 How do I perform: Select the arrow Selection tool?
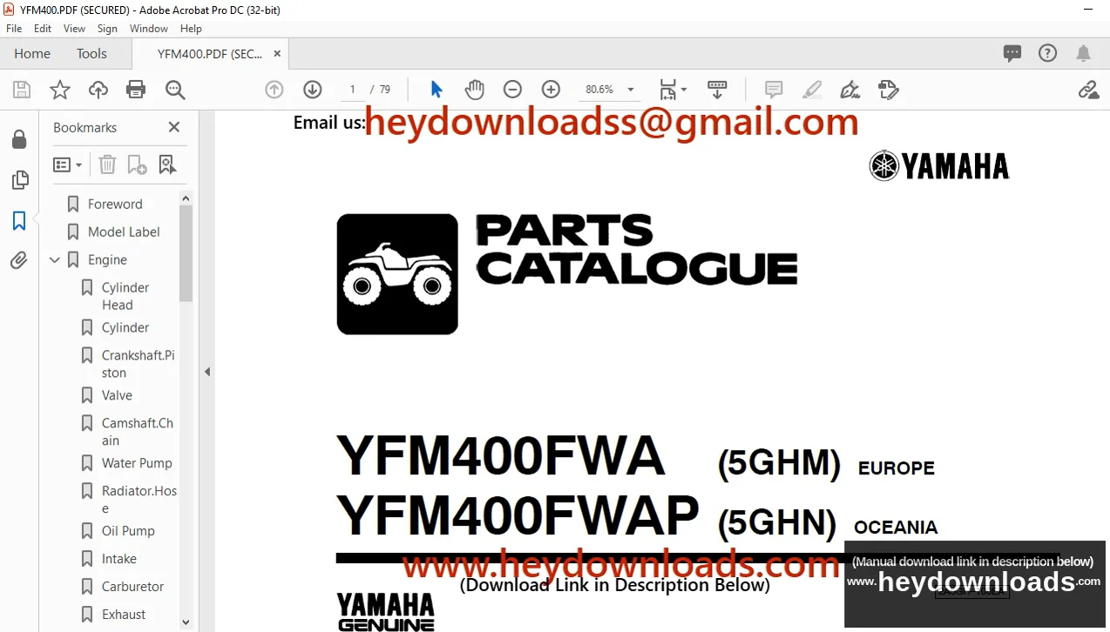pyautogui.click(x=437, y=90)
